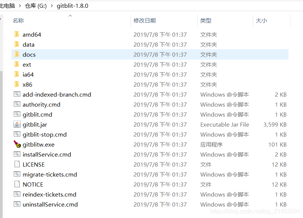This screenshot has width=303, height=218.
Task: Click the LICENSE file icon
Action: [x=17, y=164]
